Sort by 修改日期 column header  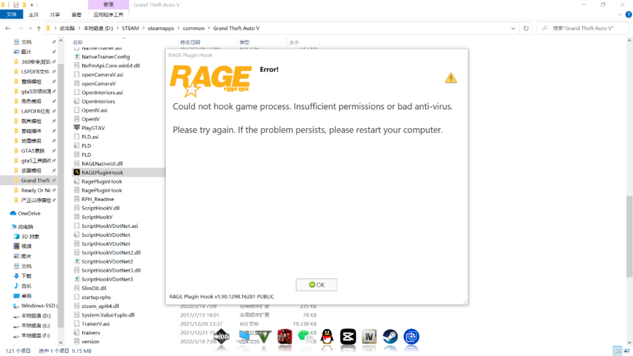point(190,42)
